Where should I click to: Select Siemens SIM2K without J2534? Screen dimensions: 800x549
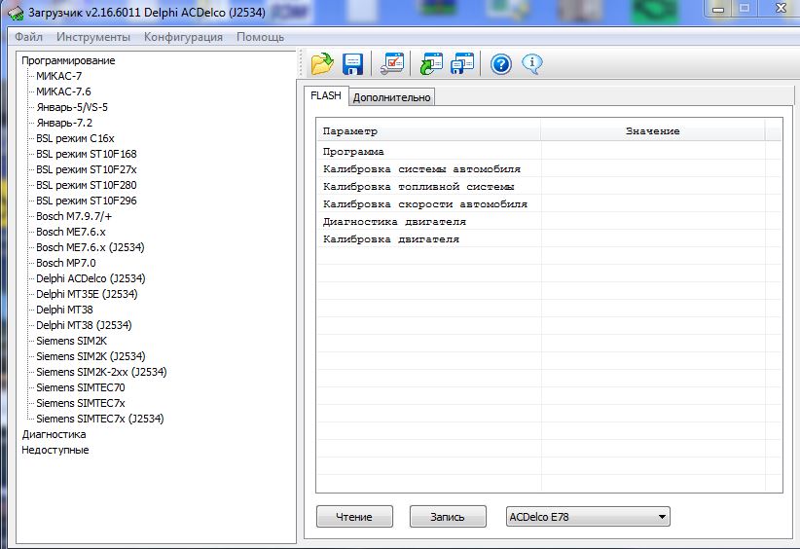coord(71,341)
